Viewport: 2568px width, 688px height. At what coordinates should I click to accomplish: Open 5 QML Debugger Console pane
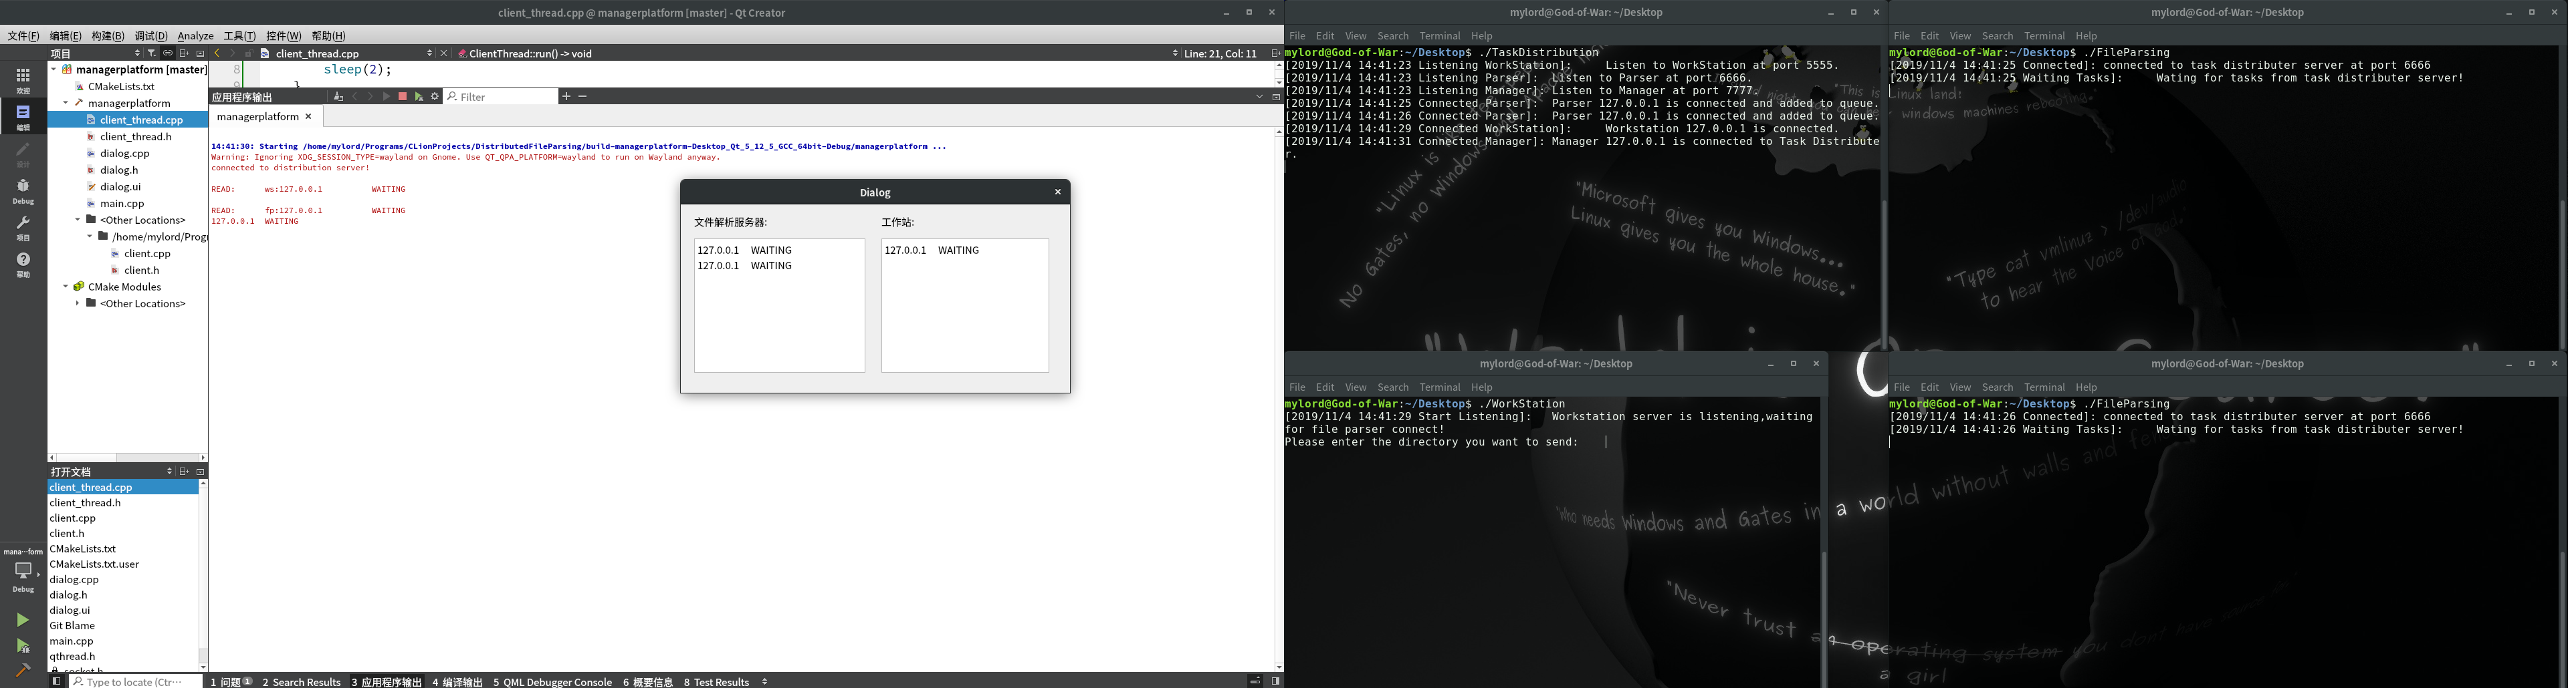[x=552, y=681]
